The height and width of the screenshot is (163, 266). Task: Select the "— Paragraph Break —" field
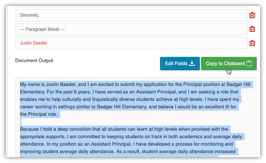(x=131, y=29)
